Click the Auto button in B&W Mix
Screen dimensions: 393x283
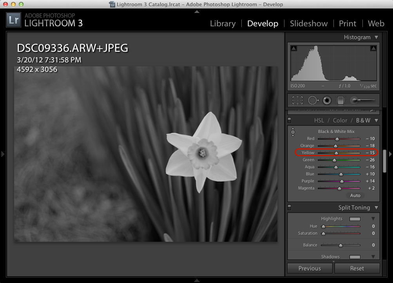coord(355,195)
